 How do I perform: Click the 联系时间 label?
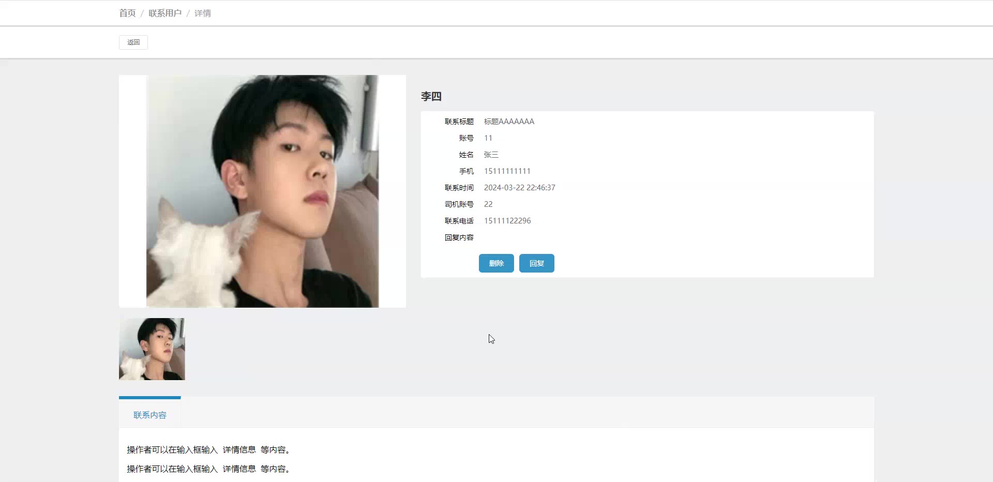(459, 188)
